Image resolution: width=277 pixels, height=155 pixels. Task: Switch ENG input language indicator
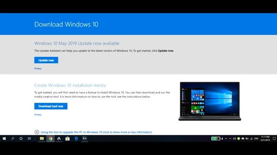(x=256, y=139)
